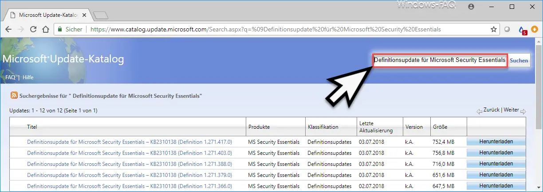Image resolution: width=543 pixels, height=192 pixels.
Task: Open the Chrome three-dot menu
Action: pos(535,29)
